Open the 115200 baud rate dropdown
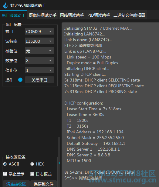159x187 pixels. [39, 41]
